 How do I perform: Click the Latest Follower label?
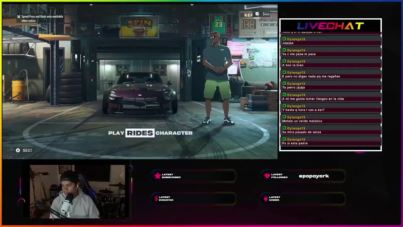pyautogui.click(x=279, y=176)
